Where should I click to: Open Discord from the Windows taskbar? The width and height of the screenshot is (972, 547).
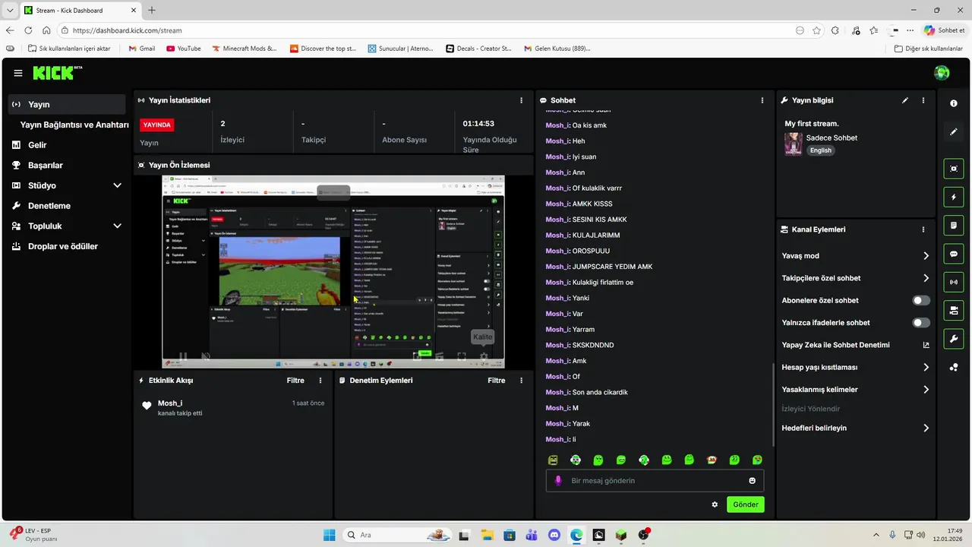point(554,535)
